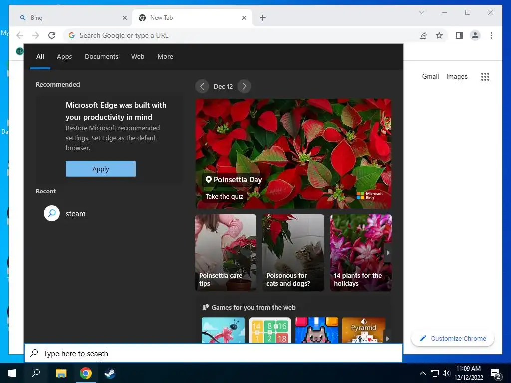Click Customize Chrome button
This screenshot has height=383, width=511.
[x=453, y=339]
